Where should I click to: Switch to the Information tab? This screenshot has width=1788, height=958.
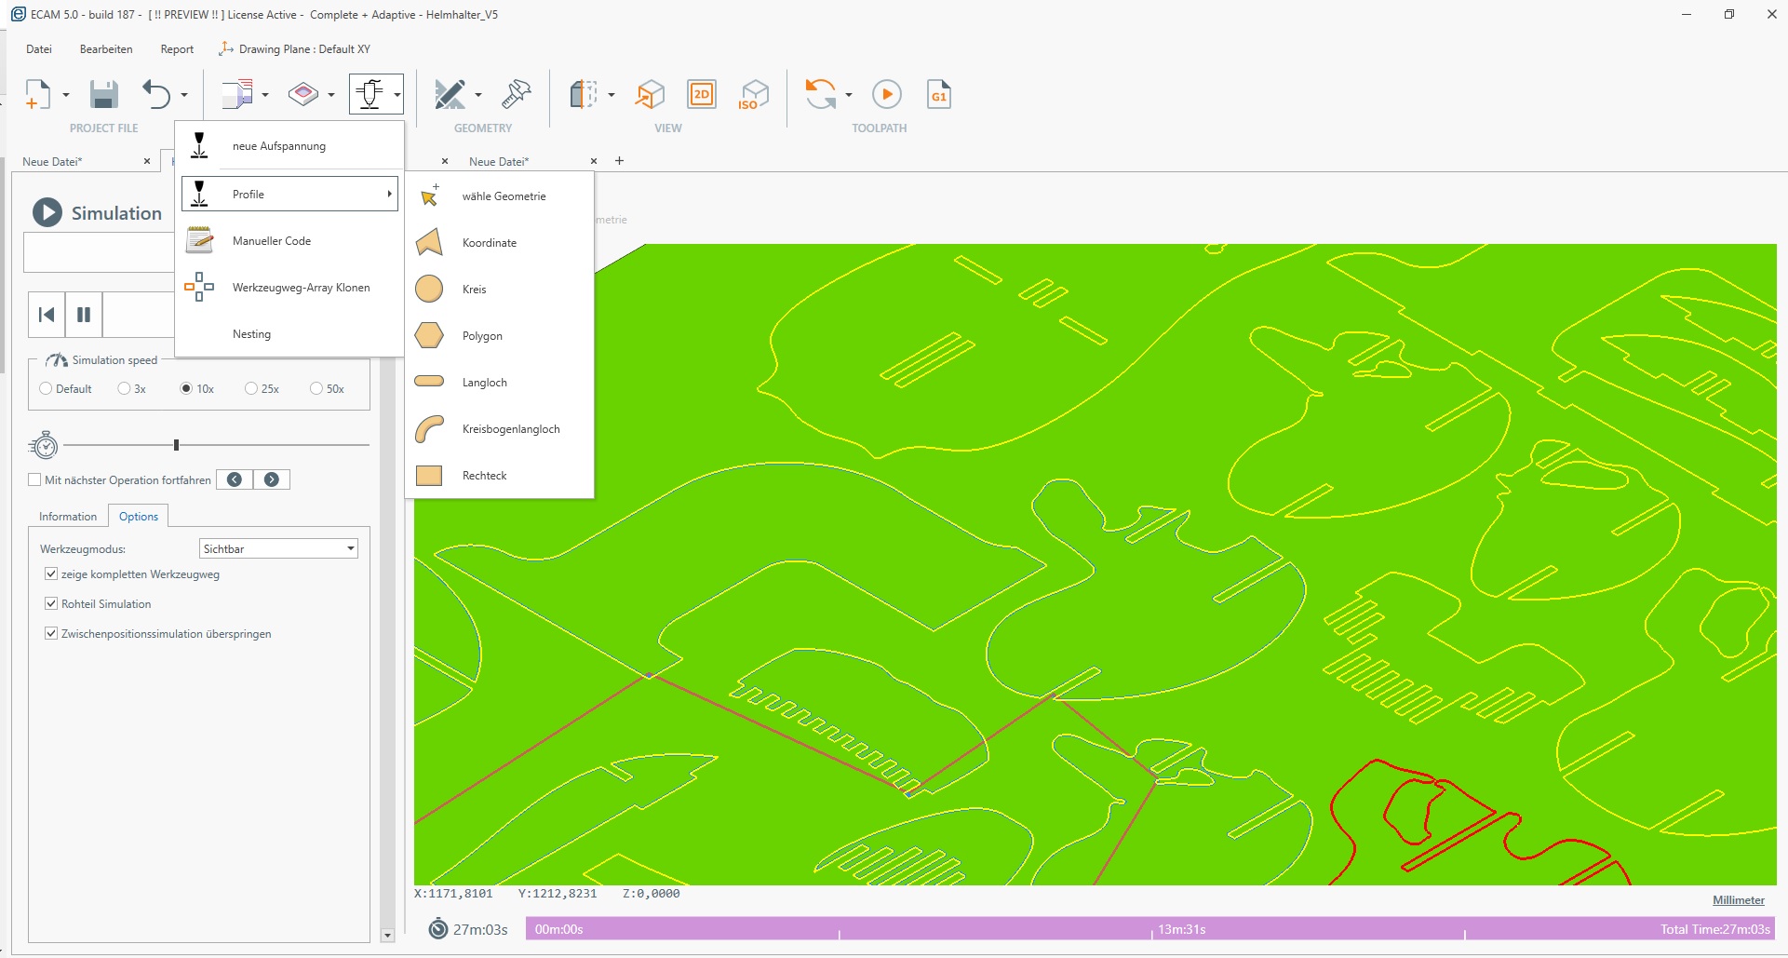tap(68, 517)
